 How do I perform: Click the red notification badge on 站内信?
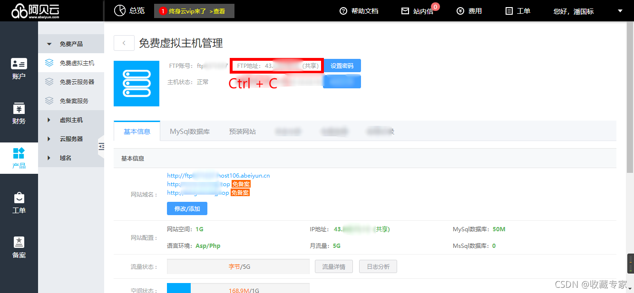[435, 7]
